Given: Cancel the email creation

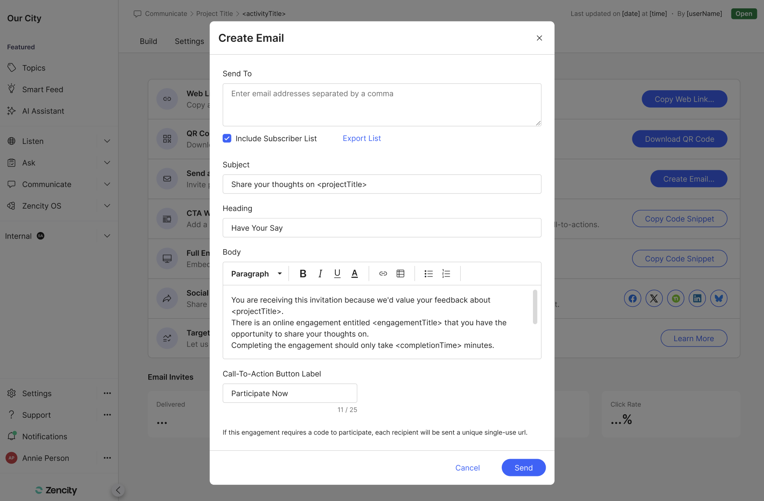Looking at the screenshot, I should point(467,468).
